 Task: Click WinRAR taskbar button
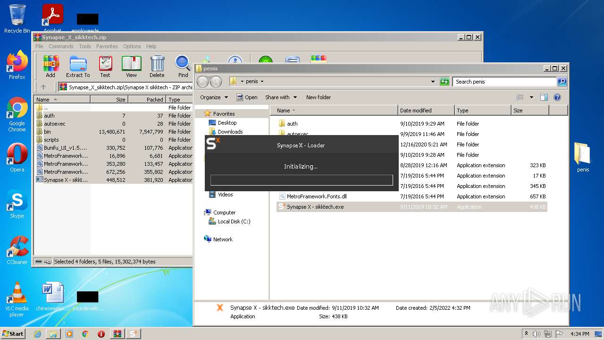(117, 334)
